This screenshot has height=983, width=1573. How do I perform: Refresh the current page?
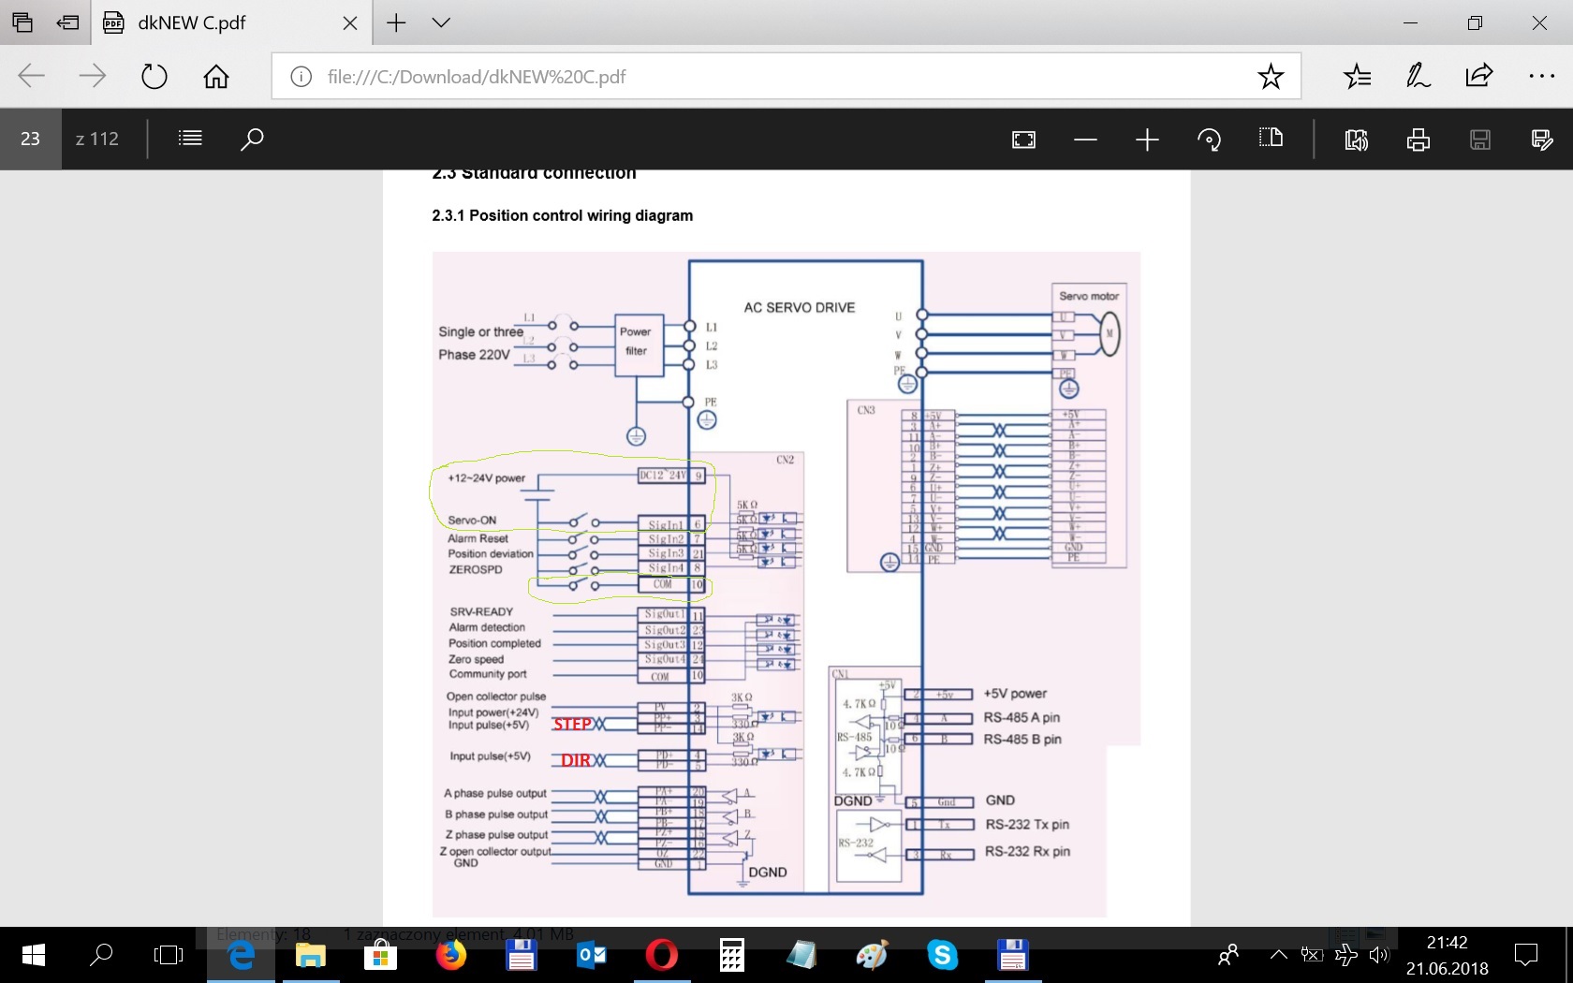[154, 77]
